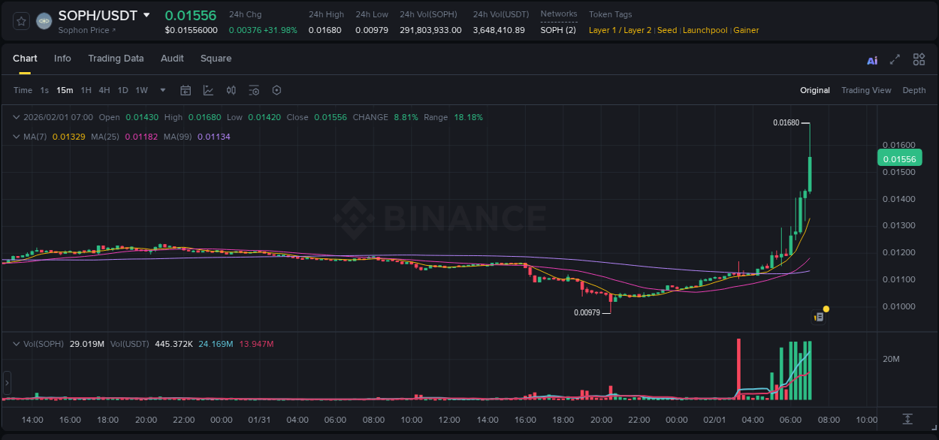
Task: Click the Ai analysis icon
Action: click(x=871, y=59)
